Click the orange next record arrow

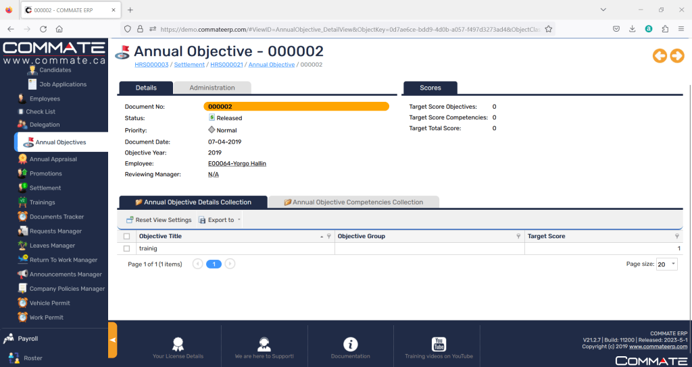point(676,56)
